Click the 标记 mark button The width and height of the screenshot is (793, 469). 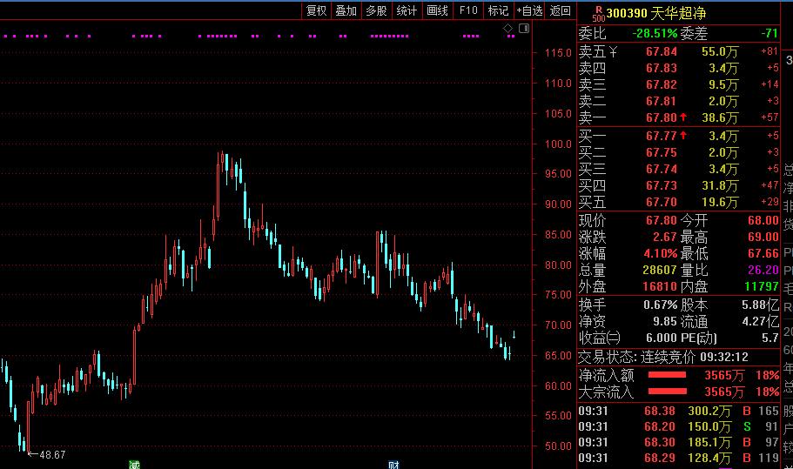[498, 10]
